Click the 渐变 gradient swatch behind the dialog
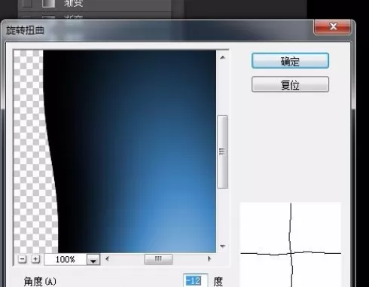The width and height of the screenshot is (369, 287). click(x=48, y=3)
